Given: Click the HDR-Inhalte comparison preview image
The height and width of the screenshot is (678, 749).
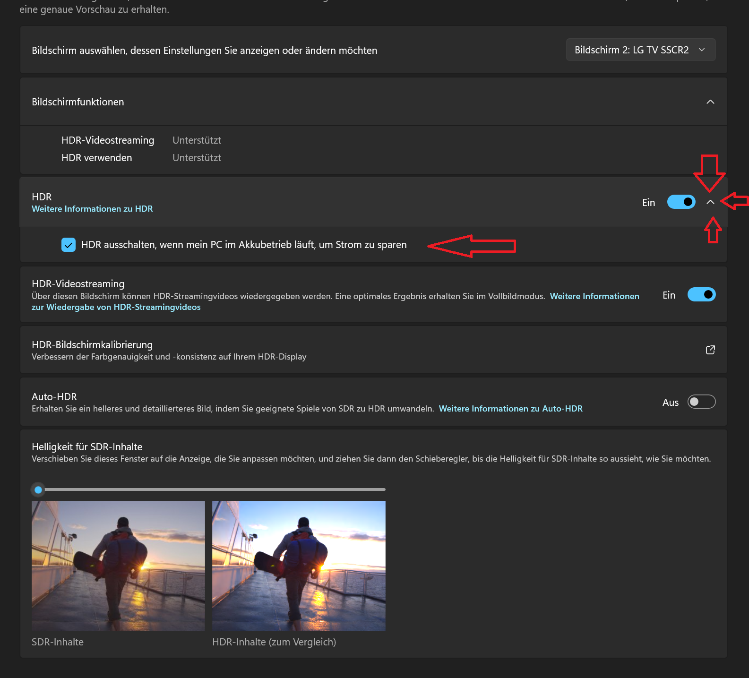Looking at the screenshot, I should [299, 566].
